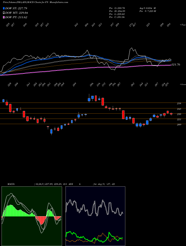Click the 233 price level label

tap(179, 114)
